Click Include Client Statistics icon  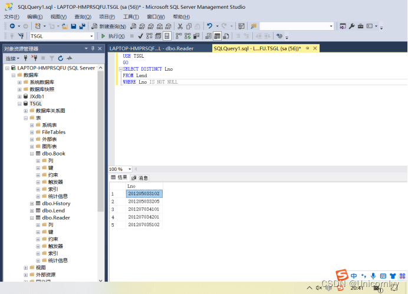[x=196, y=36]
